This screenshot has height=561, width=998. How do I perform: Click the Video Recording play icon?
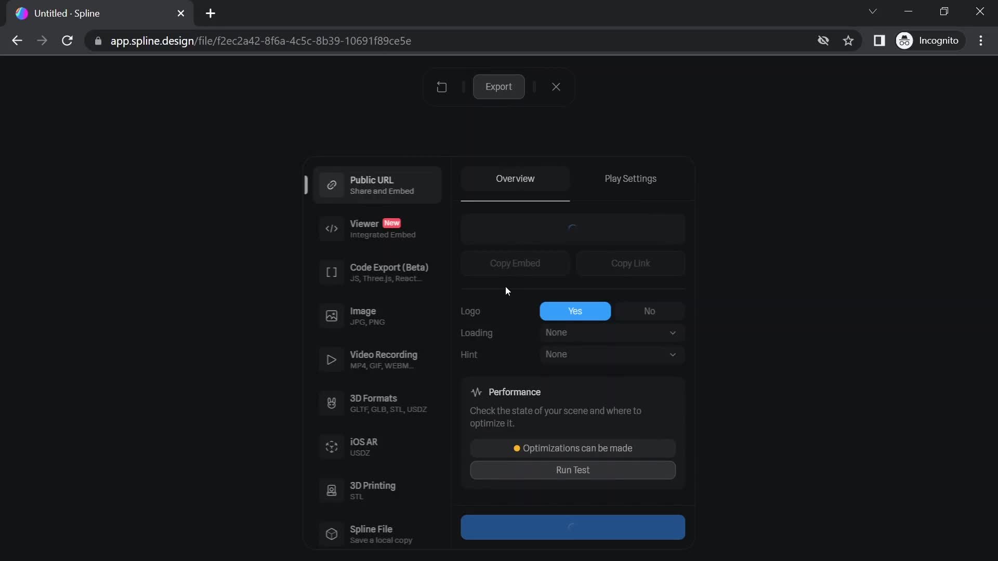pyautogui.click(x=332, y=359)
